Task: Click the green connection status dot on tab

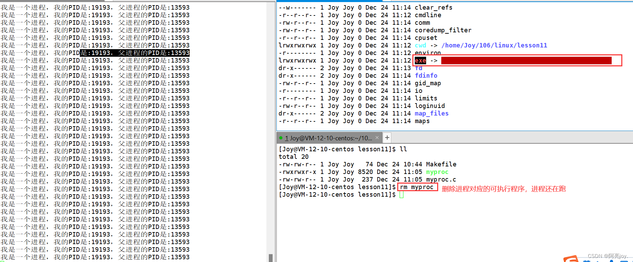Action: [281, 138]
